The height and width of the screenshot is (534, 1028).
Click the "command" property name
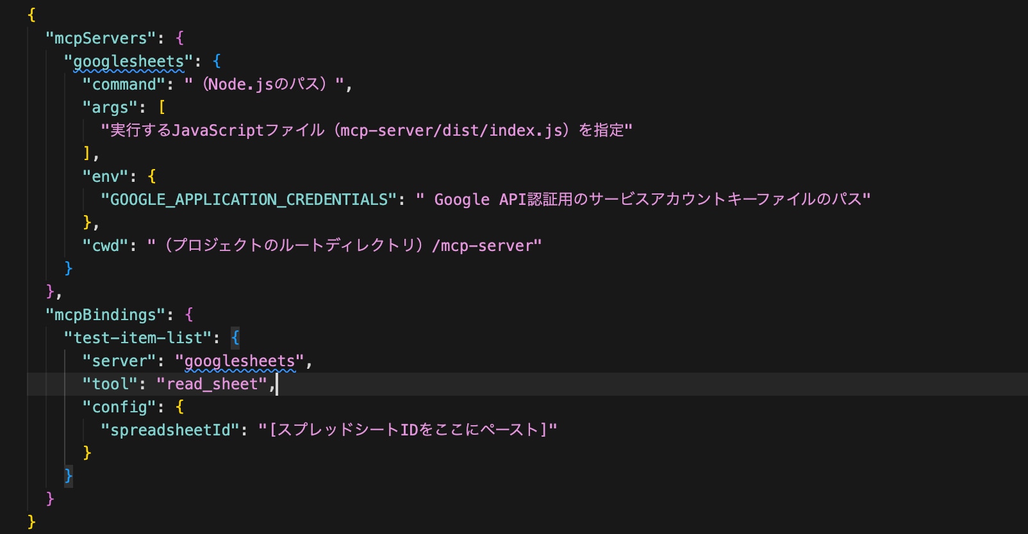(124, 85)
